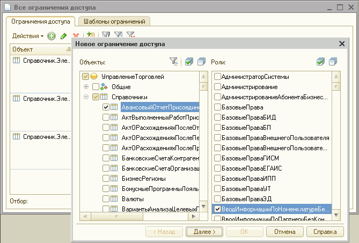359x243 pixels.
Task: Click the Отмена button
Action: [x=285, y=232]
